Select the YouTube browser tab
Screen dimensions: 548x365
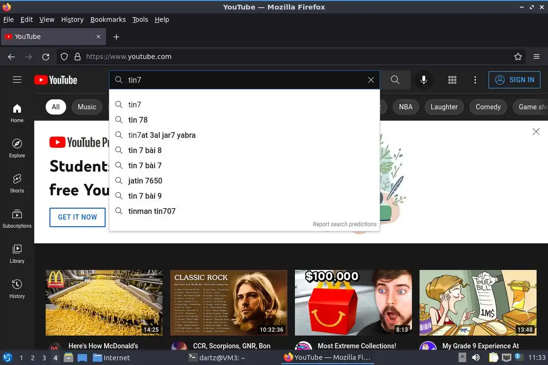click(x=53, y=37)
